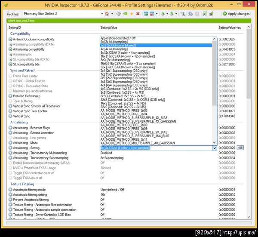Click gear icon beside Anisotropic filtering mode

pyautogui.click(x=10, y=190)
